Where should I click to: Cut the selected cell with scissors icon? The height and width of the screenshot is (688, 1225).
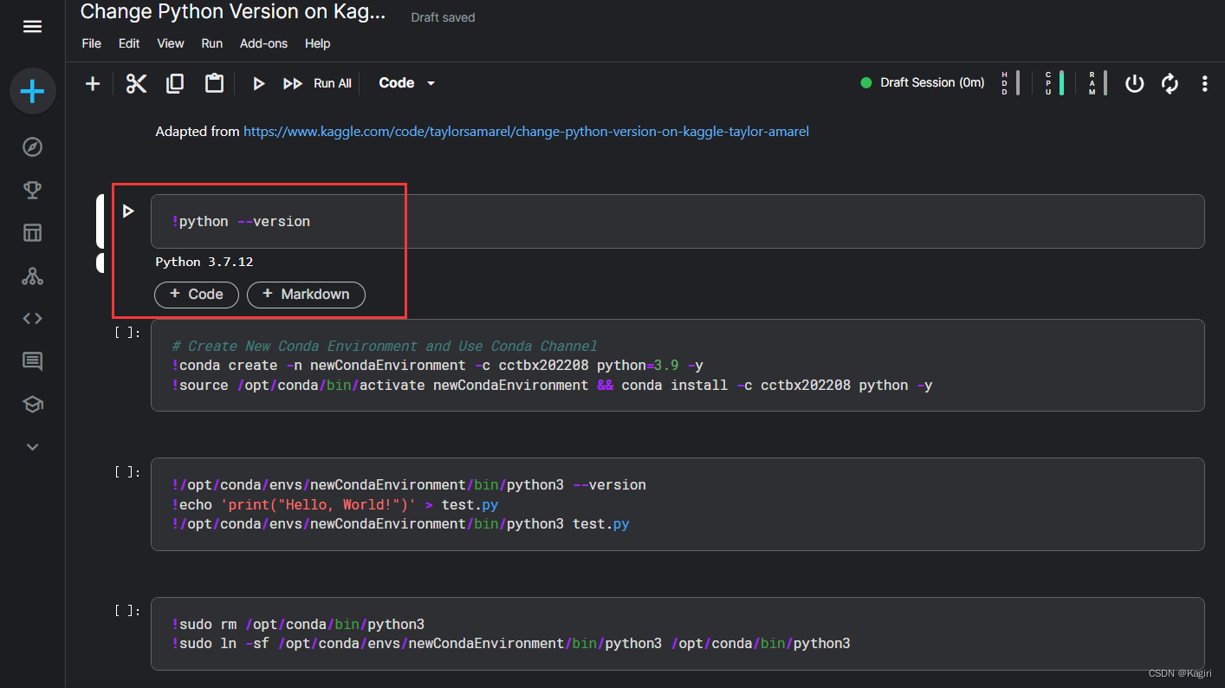136,83
